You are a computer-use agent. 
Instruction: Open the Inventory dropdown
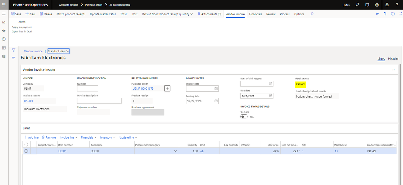click(x=108, y=137)
